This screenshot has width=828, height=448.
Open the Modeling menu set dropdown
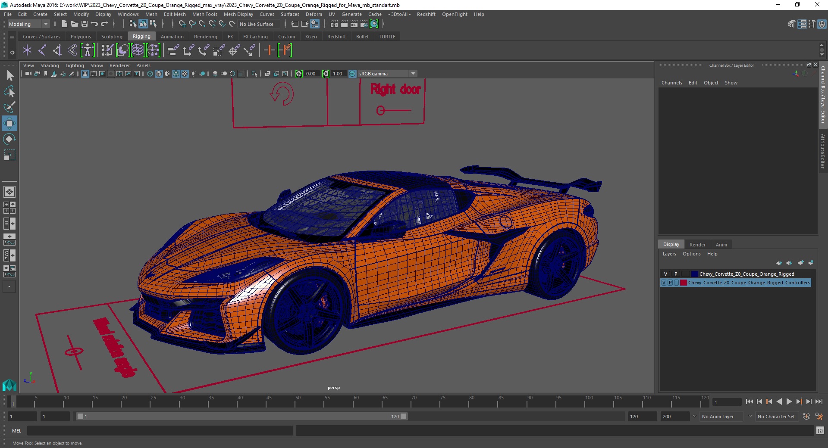[28, 24]
